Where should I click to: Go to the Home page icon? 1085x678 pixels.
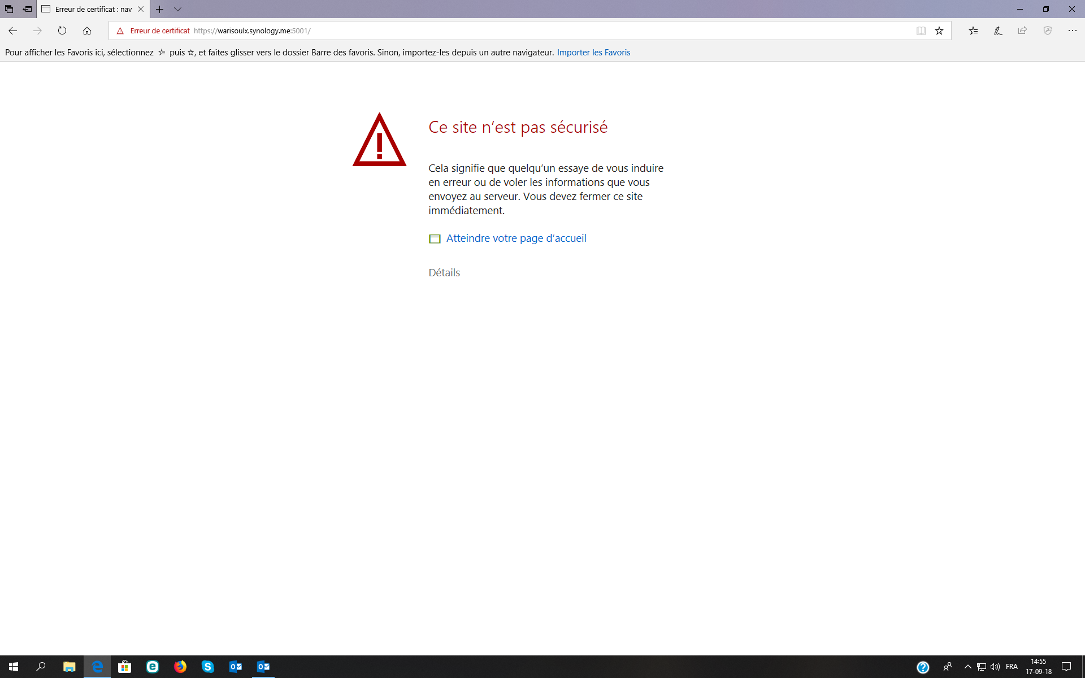point(87,31)
